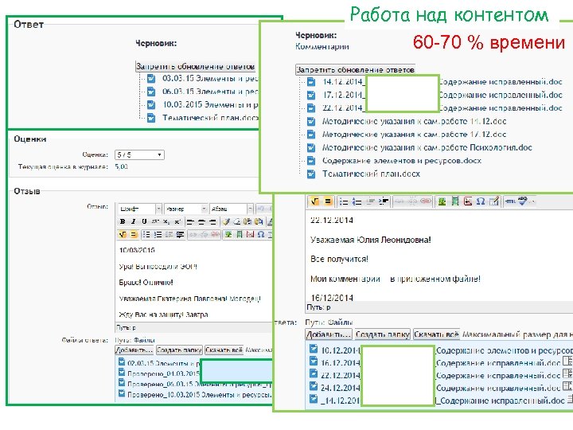Click Скачать всё button in left files area

point(224,350)
